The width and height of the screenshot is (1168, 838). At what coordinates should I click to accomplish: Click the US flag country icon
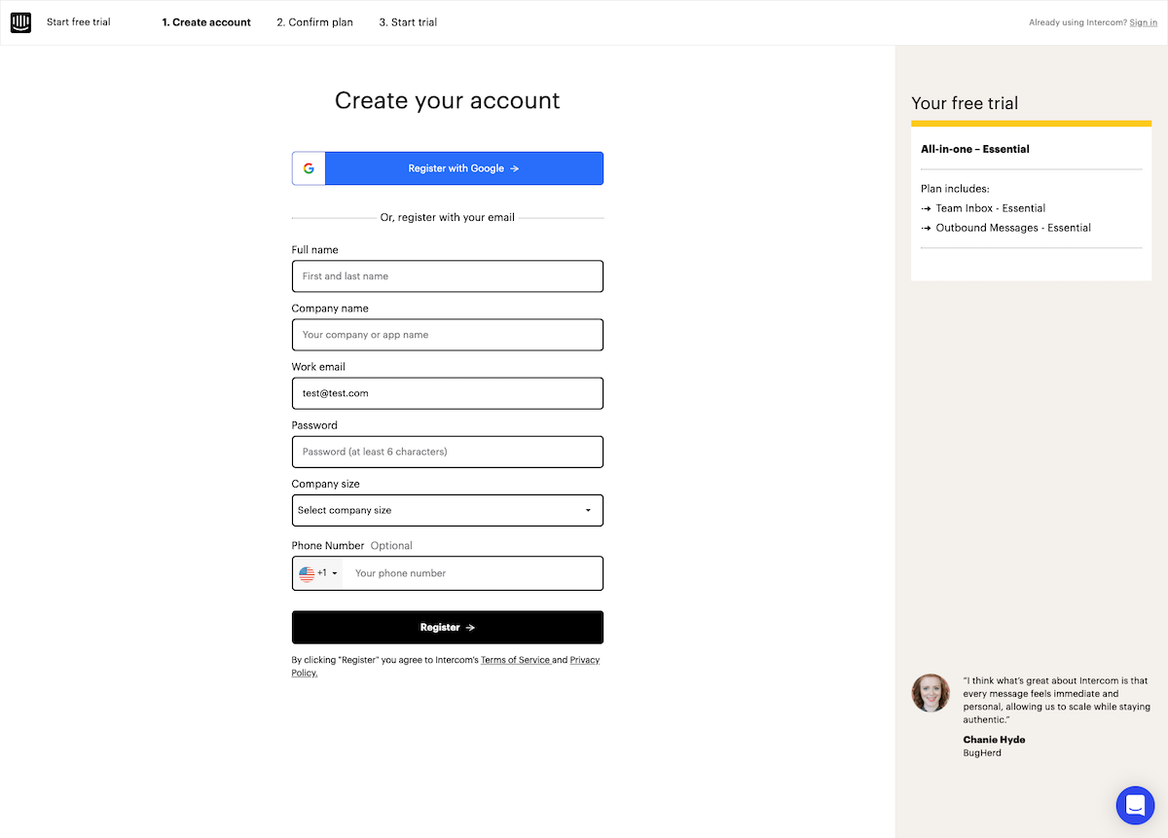[307, 574]
